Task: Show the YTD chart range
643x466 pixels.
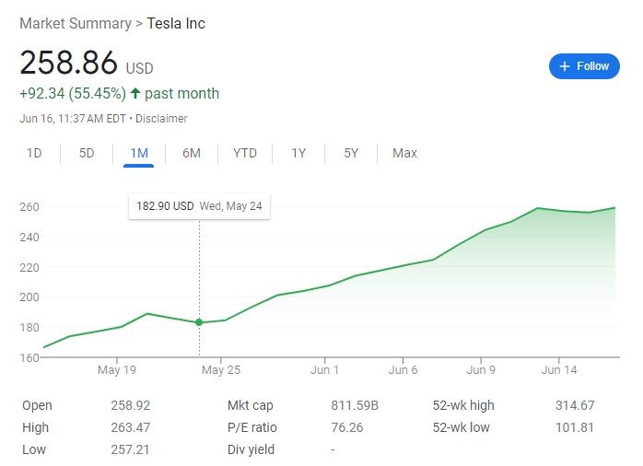Action: tap(245, 153)
